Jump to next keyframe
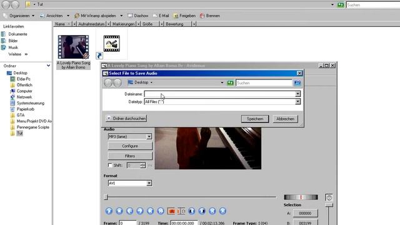This screenshot has height=225, width=400. pos(161,211)
